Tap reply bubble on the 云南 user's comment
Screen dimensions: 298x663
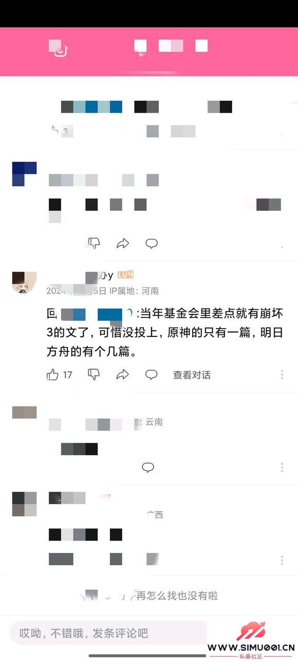coord(148,467)
